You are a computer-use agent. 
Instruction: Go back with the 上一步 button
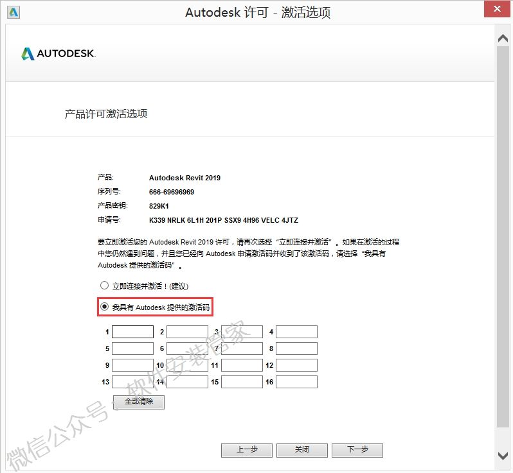tap(246, 450)
